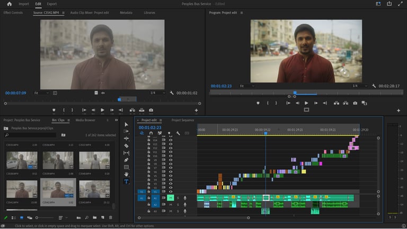407x229 pixels.
Task: Select the Track Select Forward tool
Action: click(x=126, y=131)
